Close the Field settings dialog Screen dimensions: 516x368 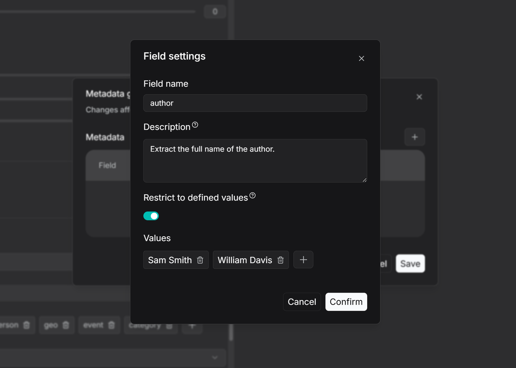[361, 58]
